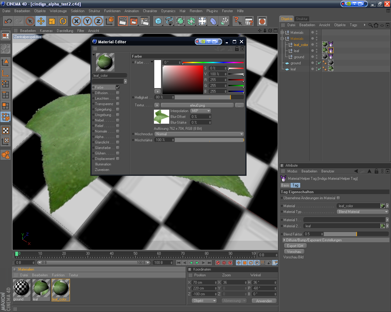Add a Cube primitive object
The width and height of the screenshot is (391, 312).
click(x=158, y=21)
